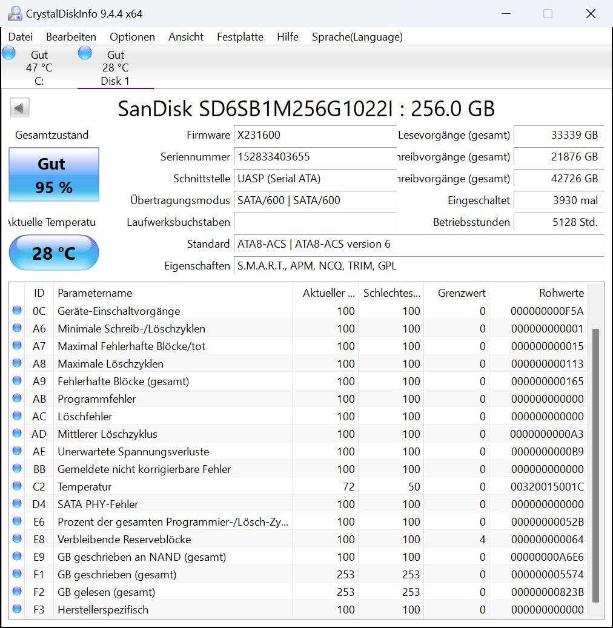Click the Eingeschaltet value 3930 mal

pyautogui.click(x=558, y=200)
